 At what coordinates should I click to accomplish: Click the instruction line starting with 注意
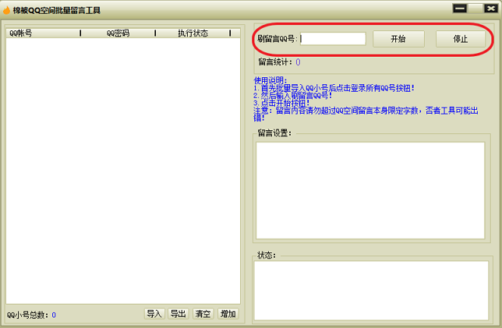tap(366, 115)
